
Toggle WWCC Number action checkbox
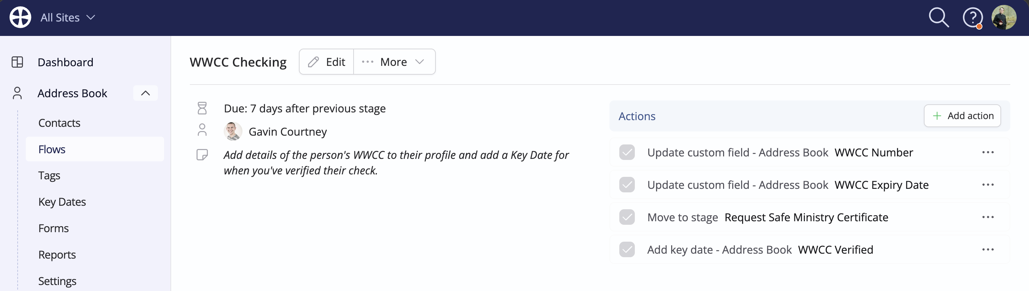point(627,153)
